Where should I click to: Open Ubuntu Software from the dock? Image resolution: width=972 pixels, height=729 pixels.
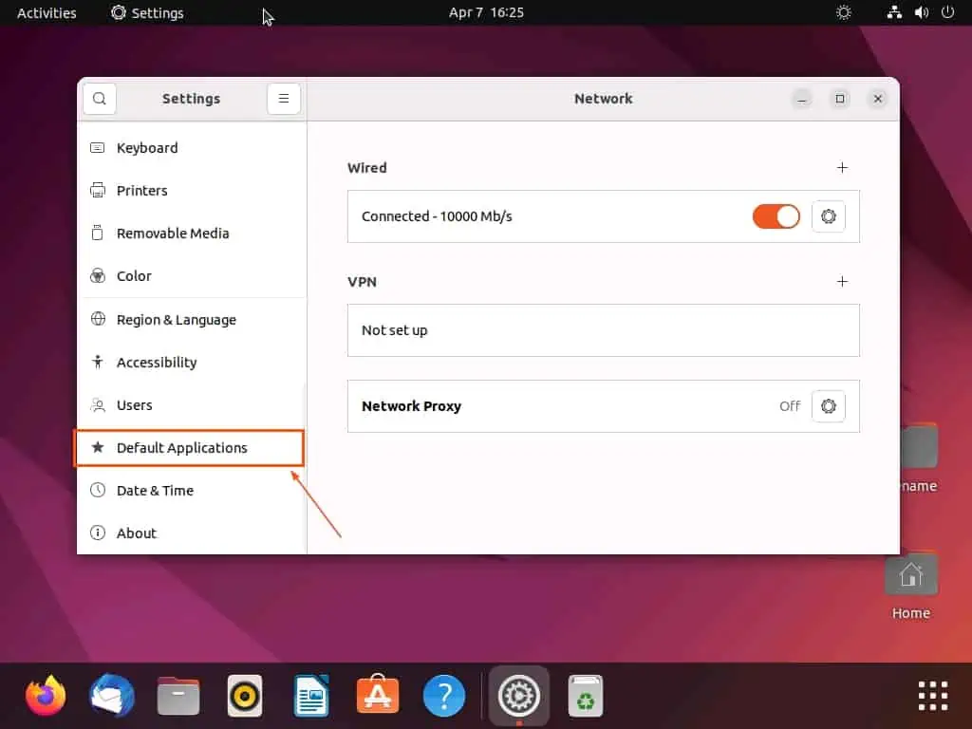click(x=377, y=696)
